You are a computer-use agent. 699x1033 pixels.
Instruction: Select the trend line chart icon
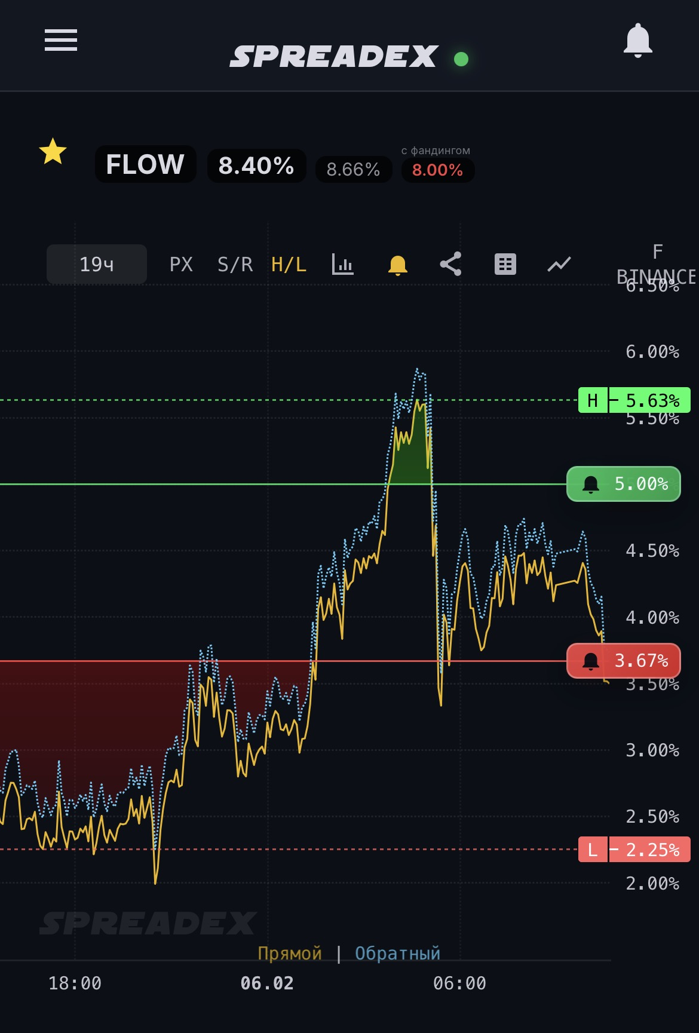coord(559,264)
